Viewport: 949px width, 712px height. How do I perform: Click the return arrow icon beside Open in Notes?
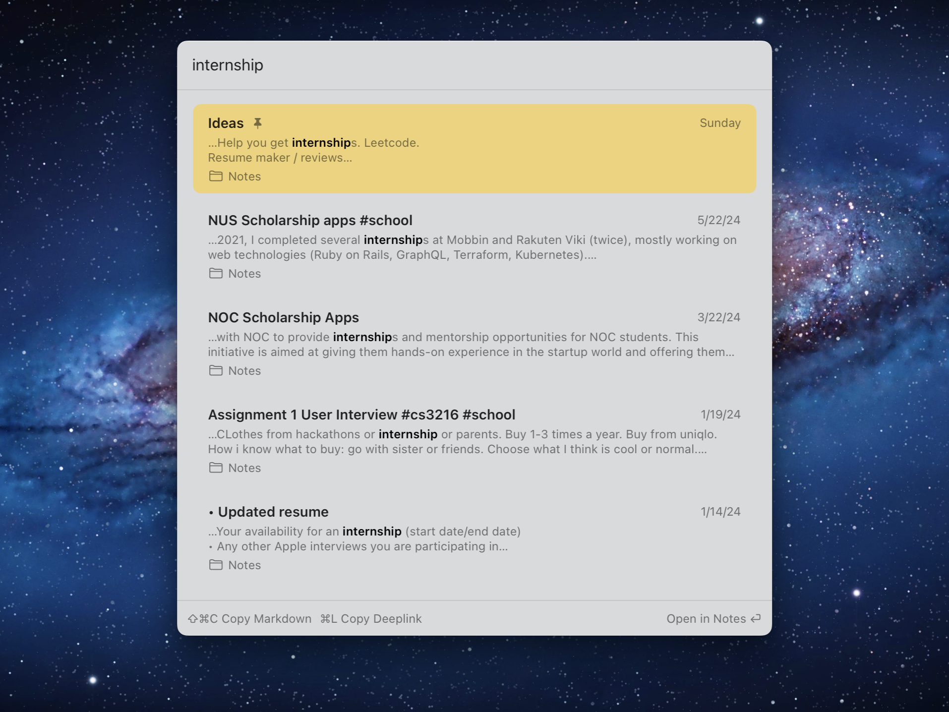(x=756, y=618)
